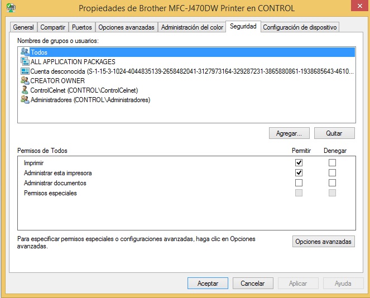Click the Cuenta desconocida account icon
The width and height of the screenshot is (370, 298).
click(25, 71)
